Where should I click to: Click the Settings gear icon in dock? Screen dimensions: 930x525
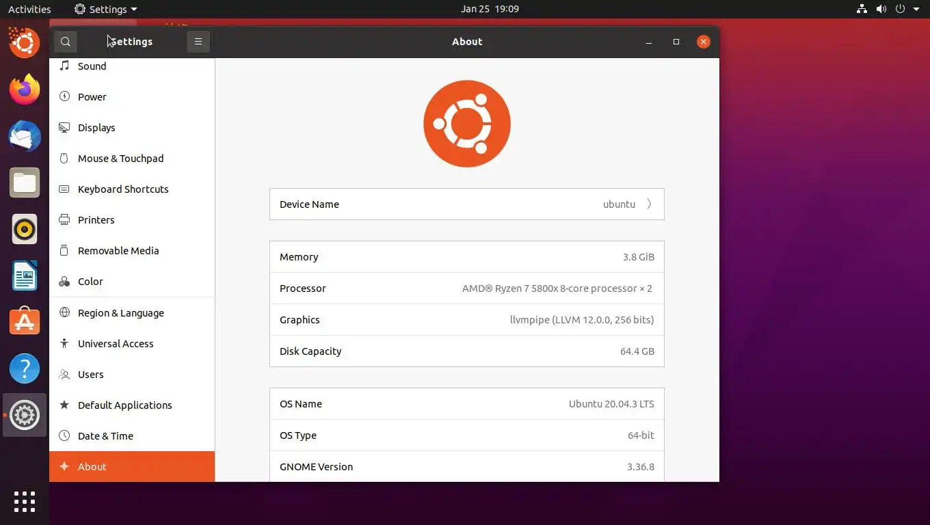click(25, 415)
